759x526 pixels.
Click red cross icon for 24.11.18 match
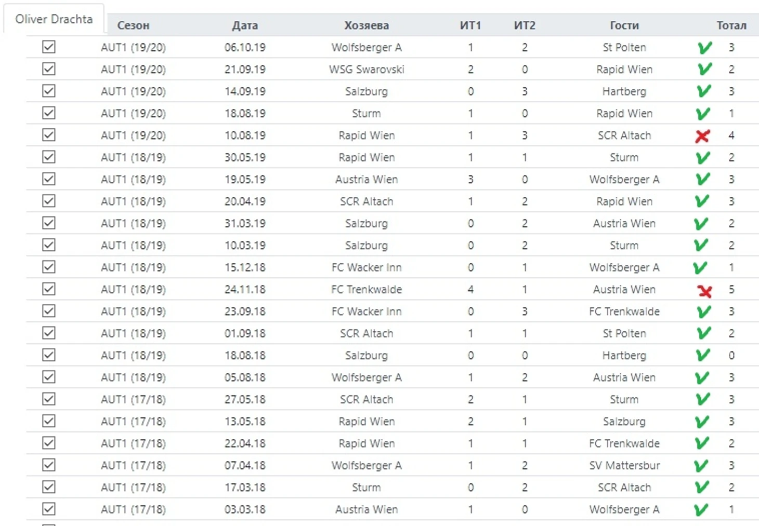click(704, 291)
